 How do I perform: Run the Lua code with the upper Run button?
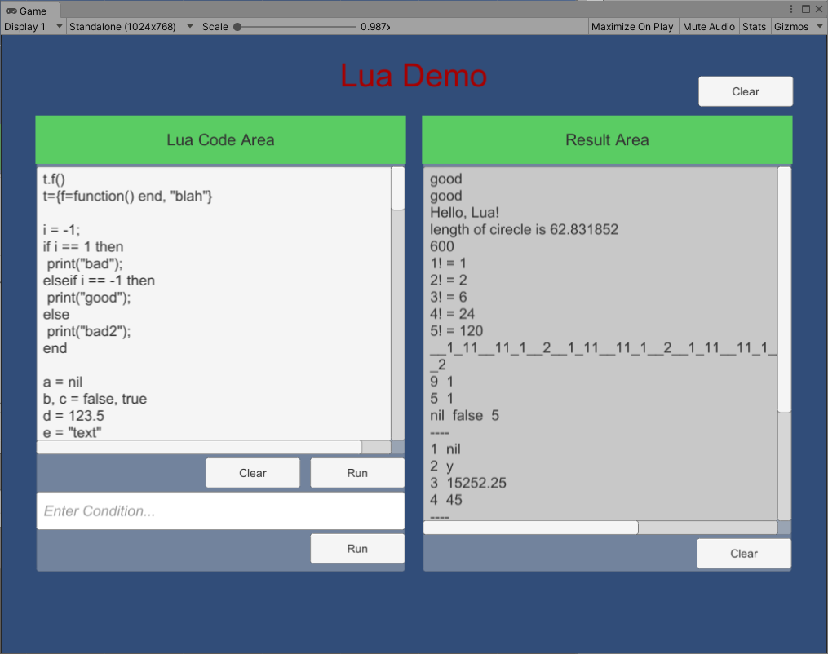point(357,473)
